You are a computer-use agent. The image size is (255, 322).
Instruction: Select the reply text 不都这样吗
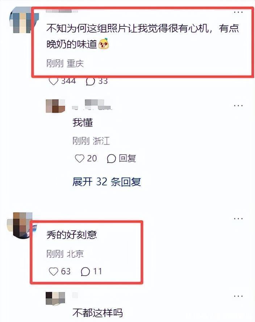click(x=97, y=313)
